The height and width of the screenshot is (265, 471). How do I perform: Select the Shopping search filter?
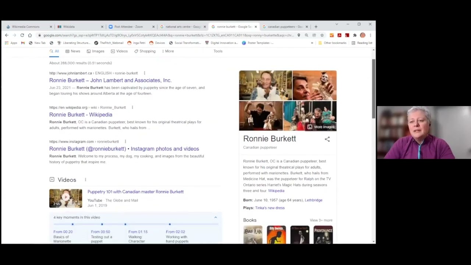point(145,51)
